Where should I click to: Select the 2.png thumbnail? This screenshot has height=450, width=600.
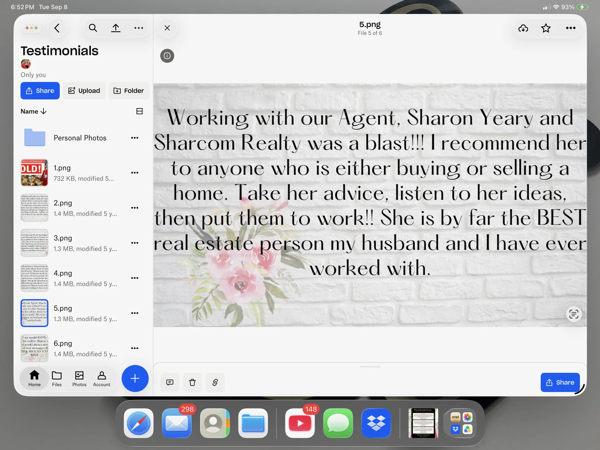coord(34,208)
